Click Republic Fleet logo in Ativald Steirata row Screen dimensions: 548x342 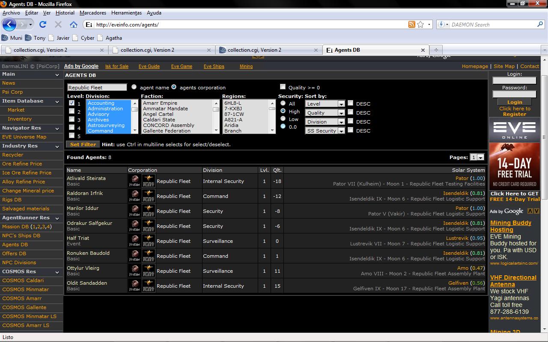point(149,181)
